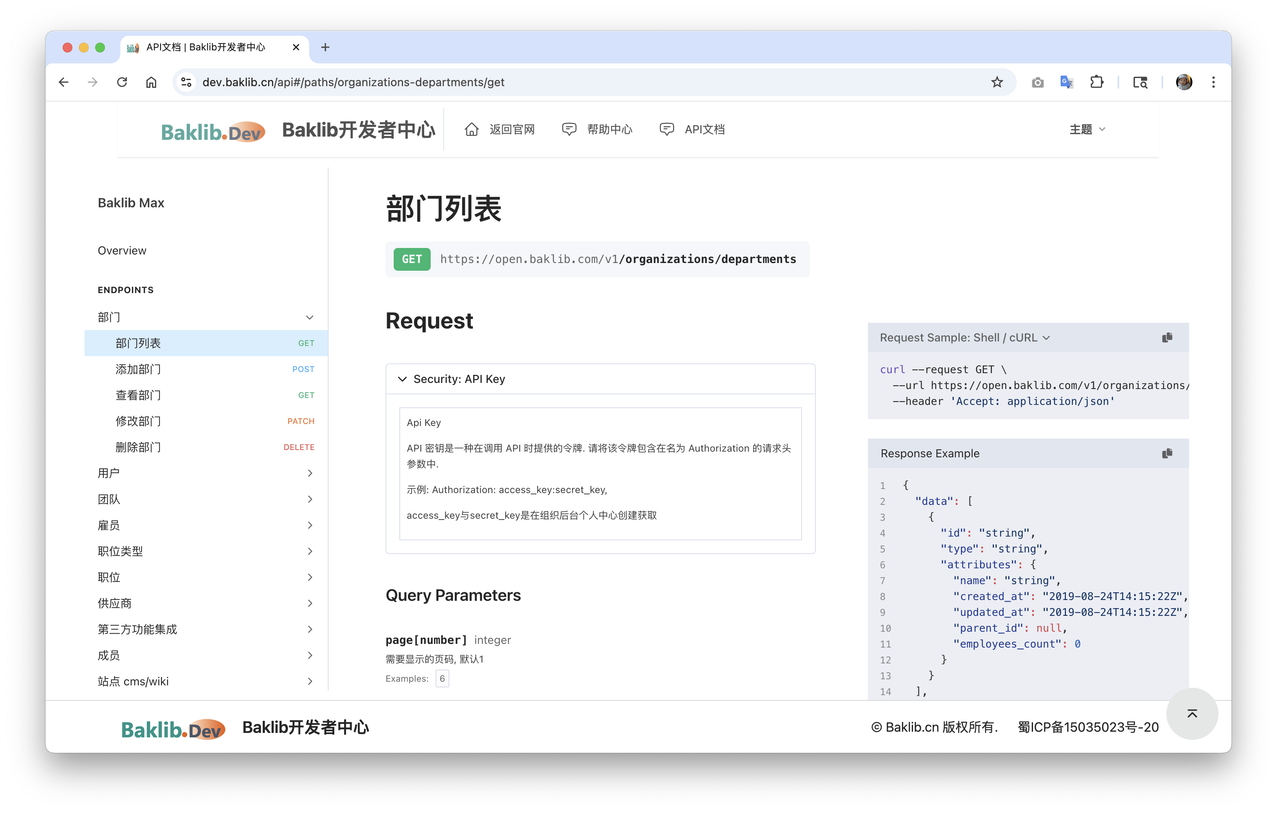1277x813 pixels.
Task: Collapse the Security: API Key section
Action: (600, 379)
